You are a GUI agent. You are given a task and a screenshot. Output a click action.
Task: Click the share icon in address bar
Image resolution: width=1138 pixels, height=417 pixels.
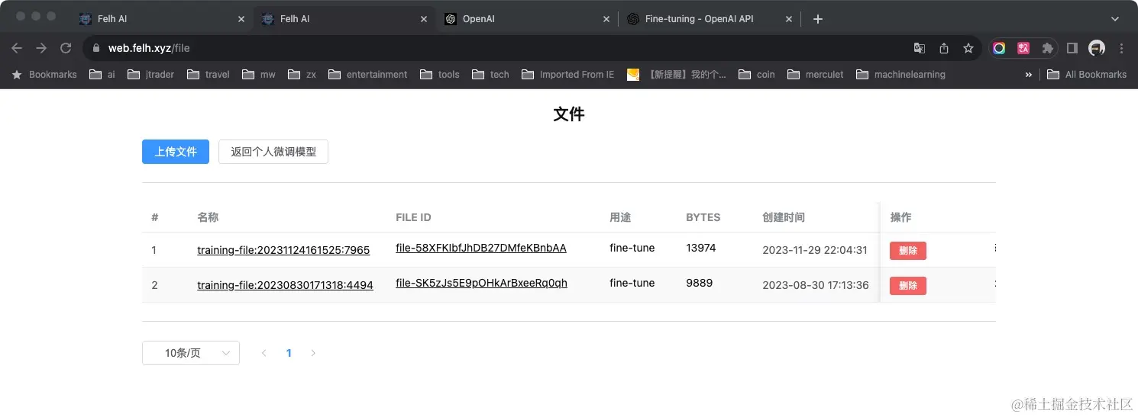[x=944, y=48]
